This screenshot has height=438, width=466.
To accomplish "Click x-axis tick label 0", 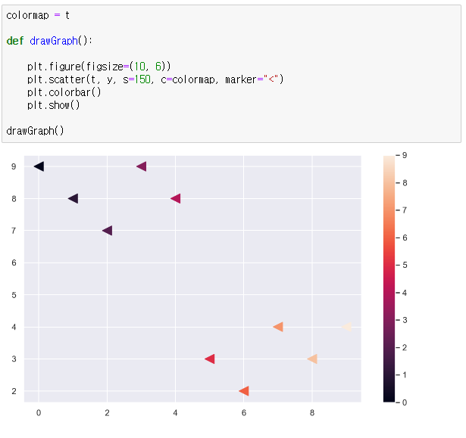I will (39, 413).
